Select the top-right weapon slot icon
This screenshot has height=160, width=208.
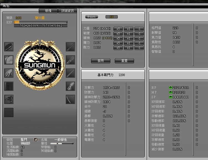click(70, 47)
